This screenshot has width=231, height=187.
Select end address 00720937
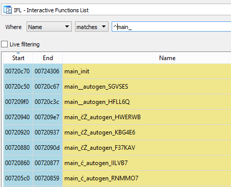48,132
